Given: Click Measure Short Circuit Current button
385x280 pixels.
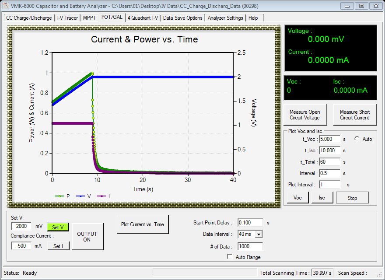Looking at the screenshot, I should [355, 115].
